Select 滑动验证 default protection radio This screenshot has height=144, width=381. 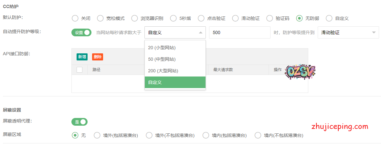(235, 18)
